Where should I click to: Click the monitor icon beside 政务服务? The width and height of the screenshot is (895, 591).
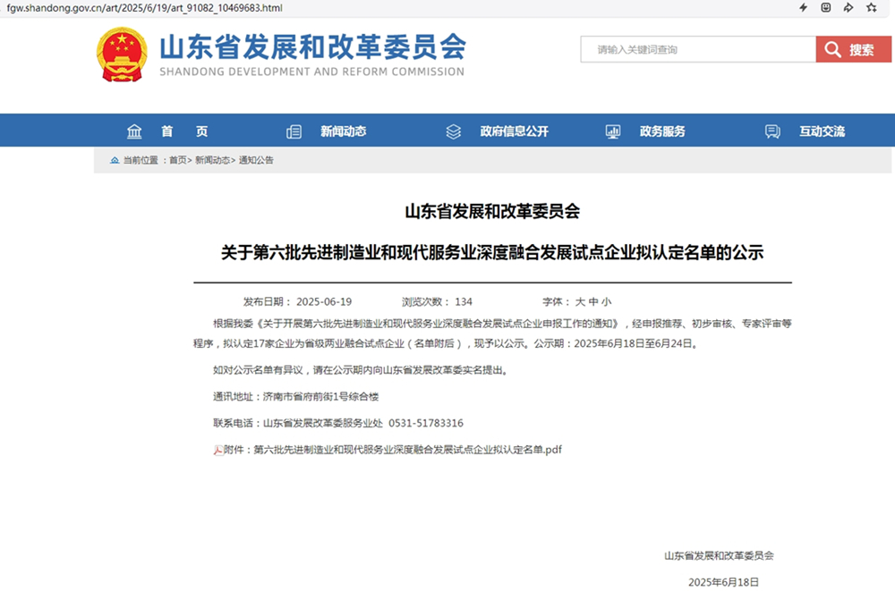click(613, 131)
